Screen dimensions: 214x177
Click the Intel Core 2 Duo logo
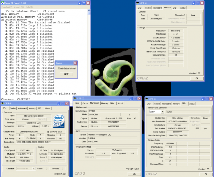pos(59,121)
